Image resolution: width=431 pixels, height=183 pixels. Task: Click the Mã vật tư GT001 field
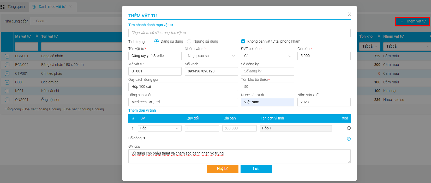[155, 71]
